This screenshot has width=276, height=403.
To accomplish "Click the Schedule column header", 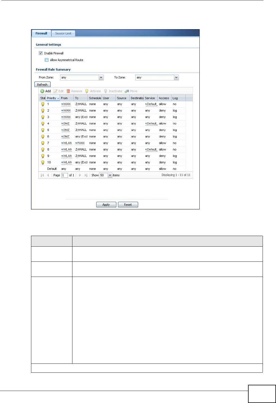I will click(95, 98).
